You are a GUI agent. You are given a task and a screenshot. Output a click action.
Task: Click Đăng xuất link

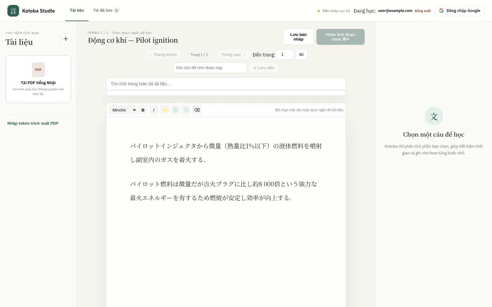pyautogui.click(x=423, y=11)
